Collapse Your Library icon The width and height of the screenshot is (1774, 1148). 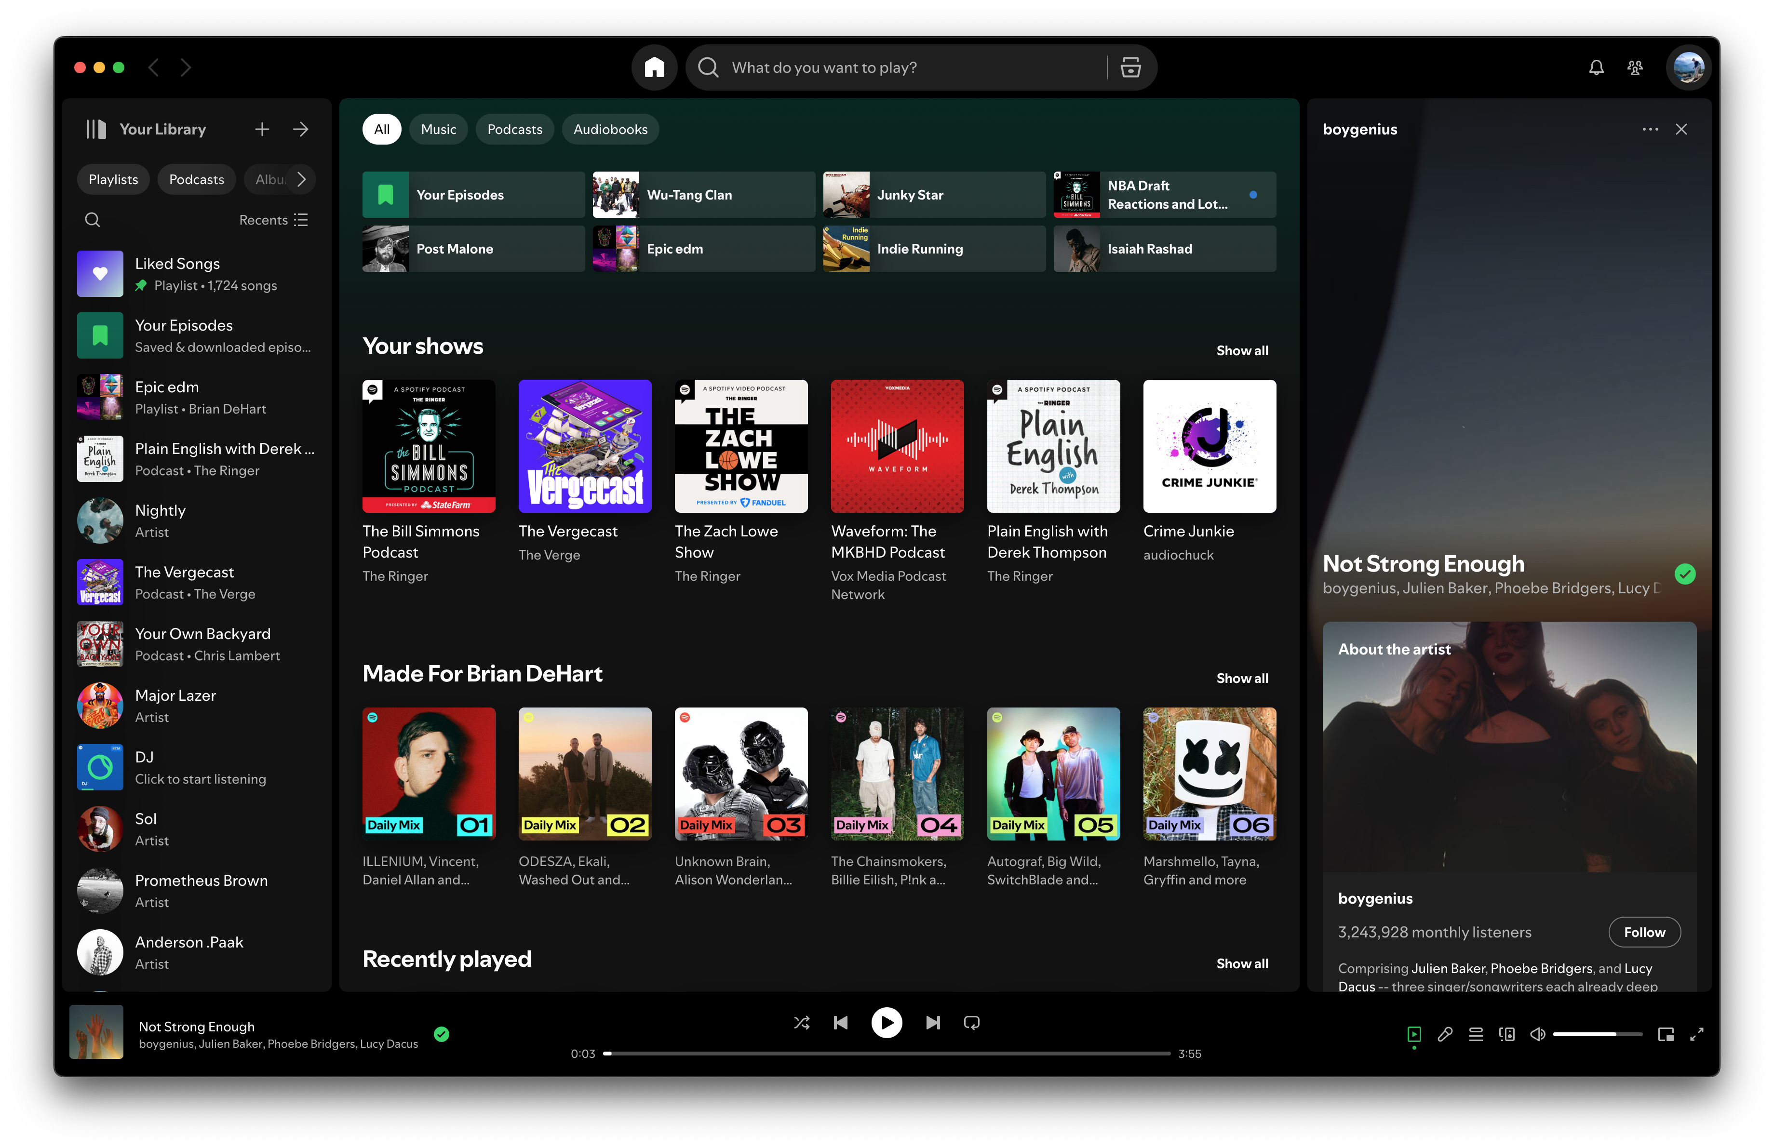[x=96, y=129]
